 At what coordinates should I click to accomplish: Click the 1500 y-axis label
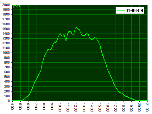[6, 29]
